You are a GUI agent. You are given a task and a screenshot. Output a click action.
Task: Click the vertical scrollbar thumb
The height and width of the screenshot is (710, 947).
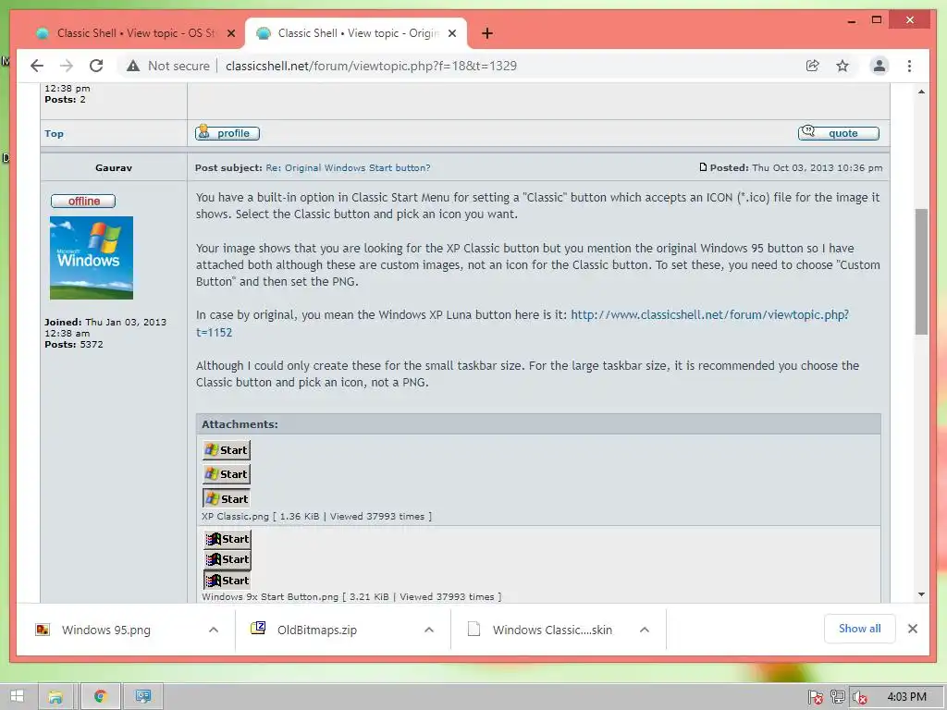tap(921, 271)
